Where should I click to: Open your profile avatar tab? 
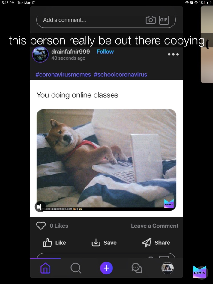(167, 268)
